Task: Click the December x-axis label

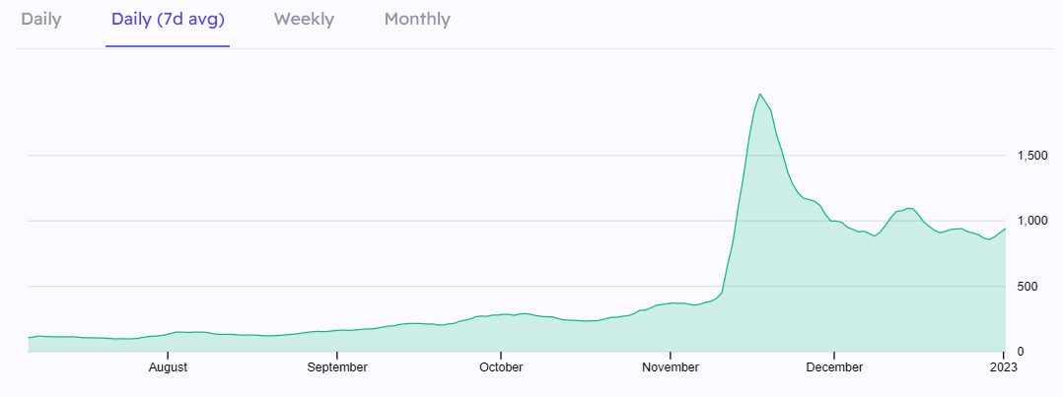Action: pos(834,367)
